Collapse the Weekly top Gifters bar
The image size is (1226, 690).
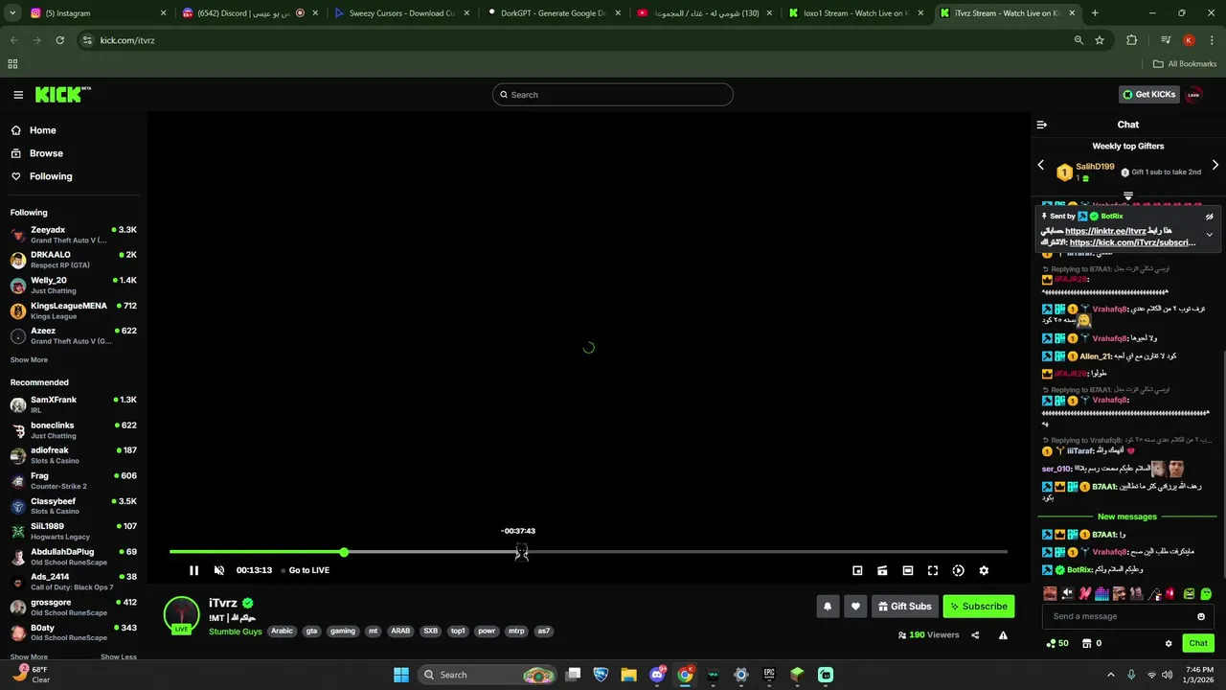1128,195
